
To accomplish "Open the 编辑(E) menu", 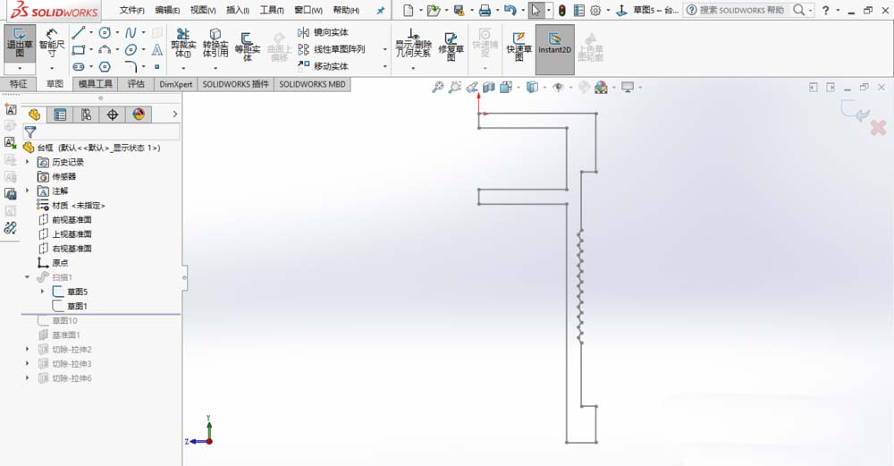I will (167, 10).
